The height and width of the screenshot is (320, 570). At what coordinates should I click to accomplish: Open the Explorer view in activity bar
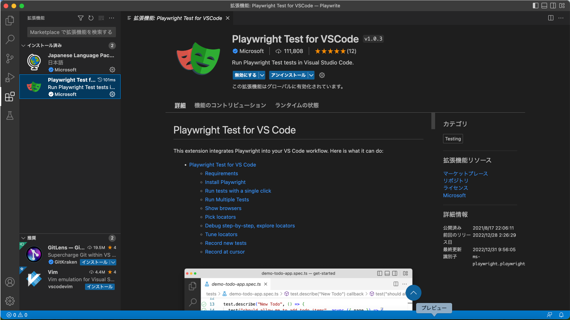coord(10,21)
